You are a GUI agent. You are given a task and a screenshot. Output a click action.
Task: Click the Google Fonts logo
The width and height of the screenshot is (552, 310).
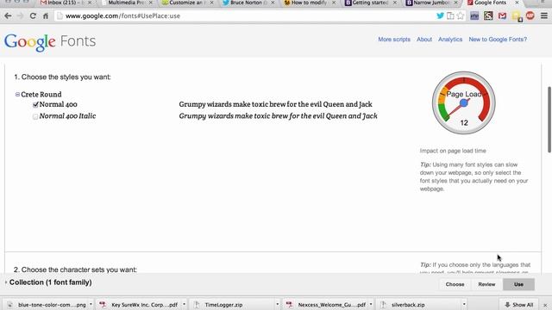[x=50, y=41]
